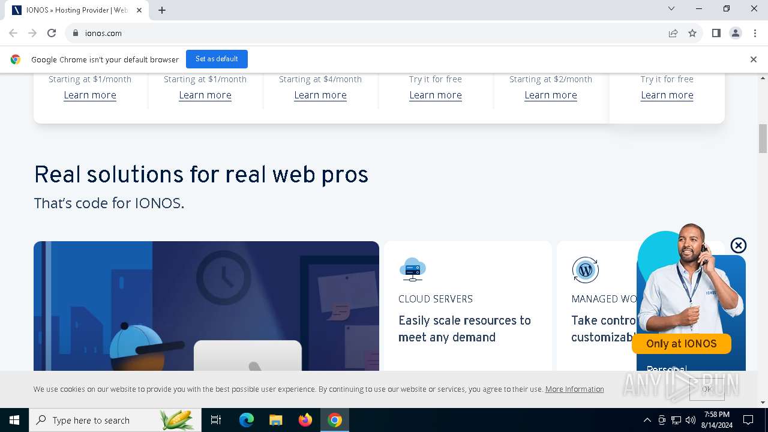Click the Chrome taskbar icon
768x432 pixels.
coord(335,420)
